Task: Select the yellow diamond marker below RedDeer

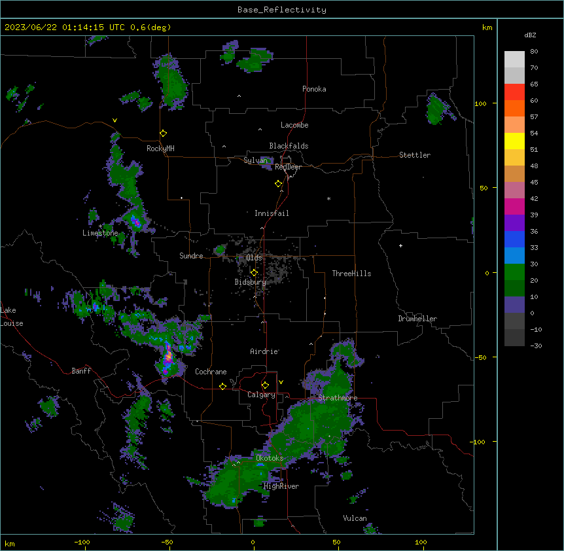Action: point(279,184)
